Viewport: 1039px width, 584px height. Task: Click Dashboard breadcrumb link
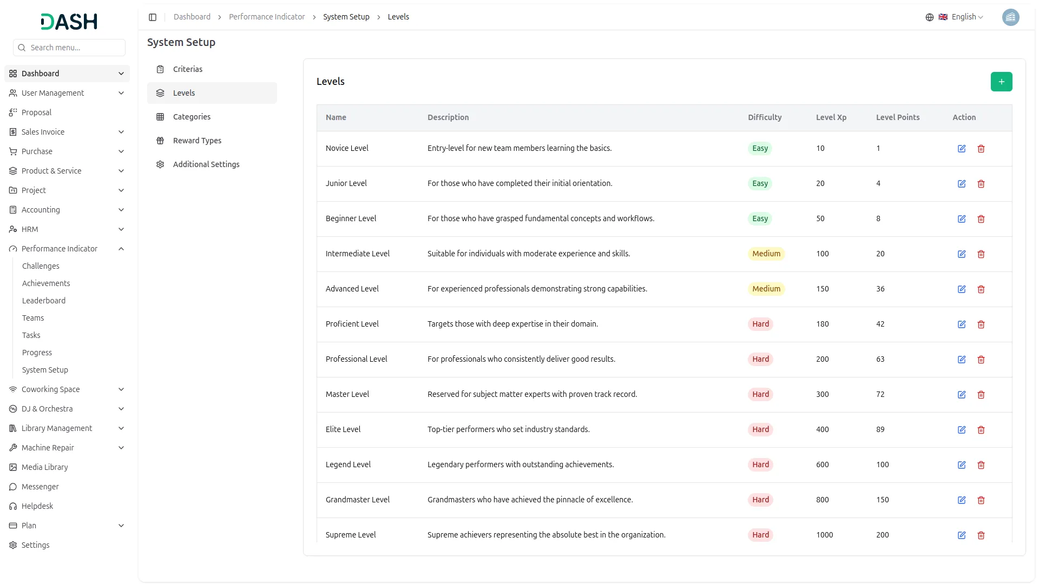click(x=192, y=17)
